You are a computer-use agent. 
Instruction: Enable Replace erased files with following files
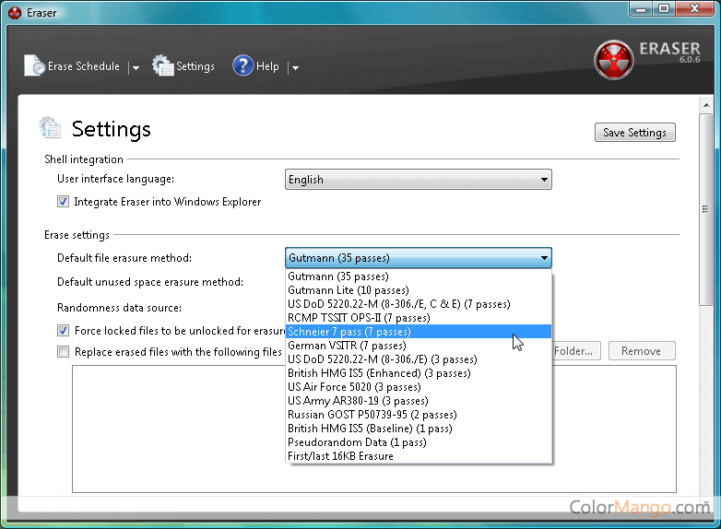63,351
